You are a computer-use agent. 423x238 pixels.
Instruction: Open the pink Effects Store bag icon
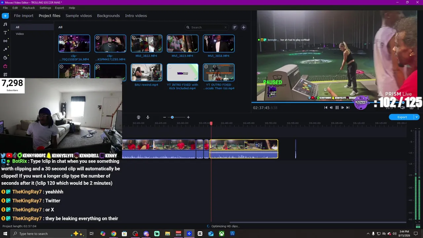(5, 66)
